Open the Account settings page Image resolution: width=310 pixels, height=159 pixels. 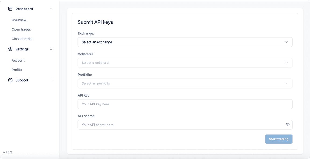[18, 60]
